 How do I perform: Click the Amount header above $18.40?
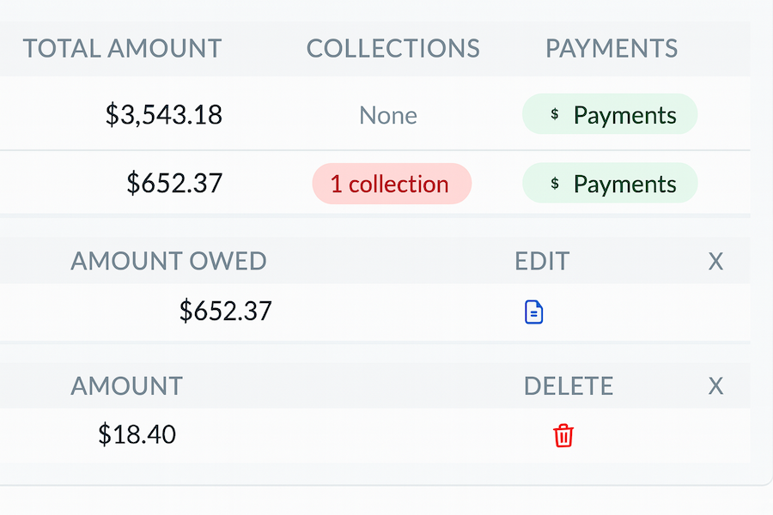(127, 386)
